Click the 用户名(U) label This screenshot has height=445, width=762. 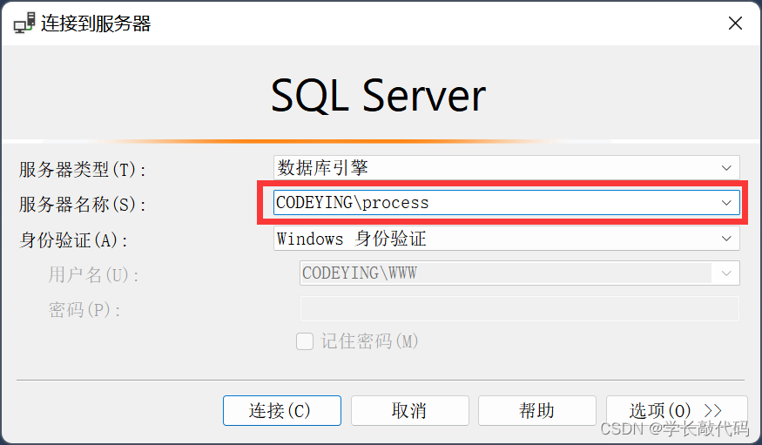click(x=93, y=275)
